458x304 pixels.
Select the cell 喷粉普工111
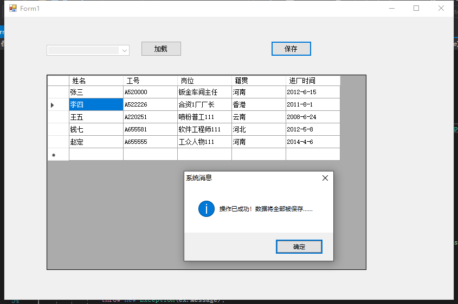point(204,117)
